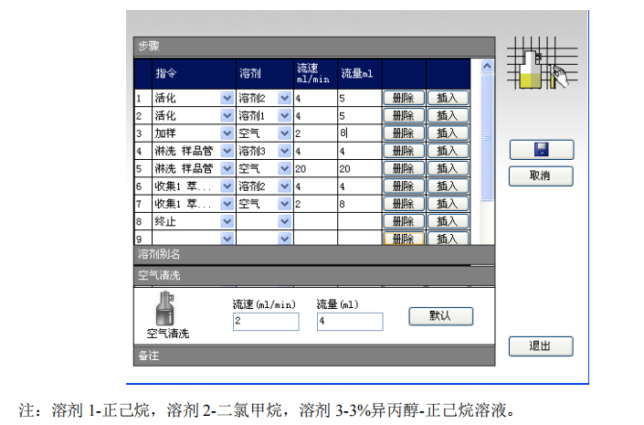Viewport: 644px width, 425px height.
Task: Click the steps table scrollbar thumb
Action: point(487,137)
